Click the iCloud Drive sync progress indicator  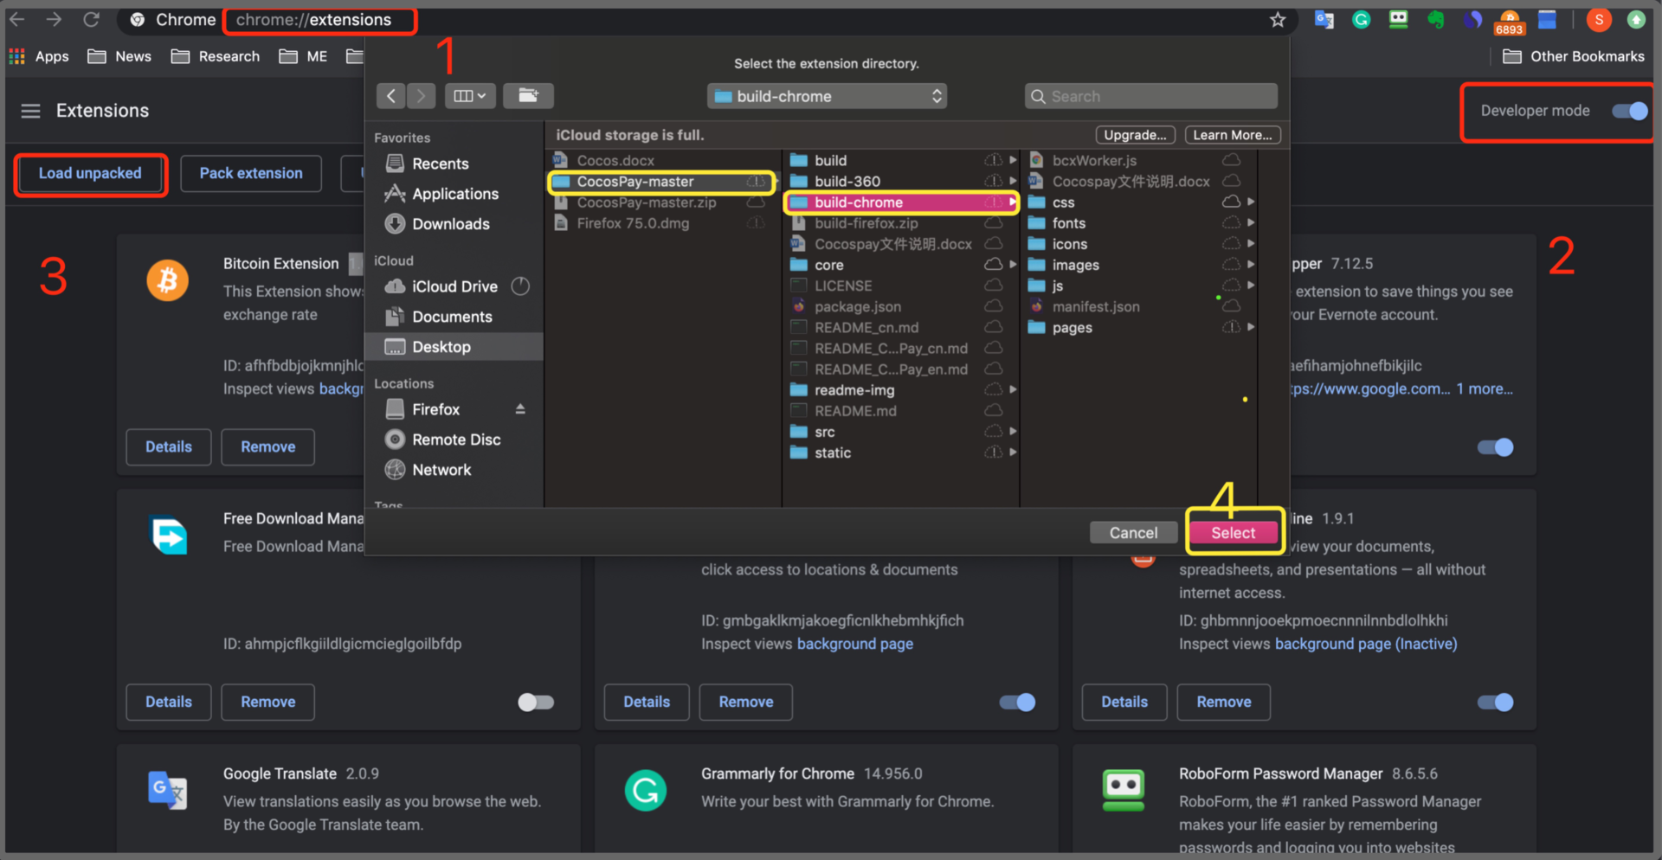coord(520,286)
